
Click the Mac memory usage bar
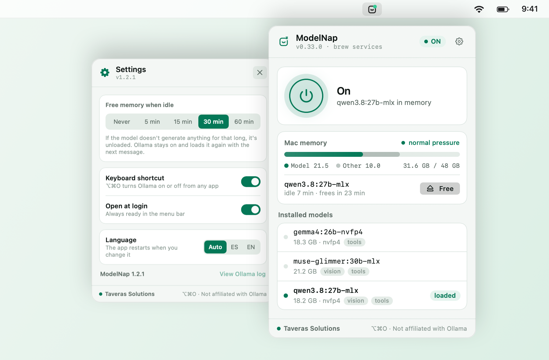372,154
